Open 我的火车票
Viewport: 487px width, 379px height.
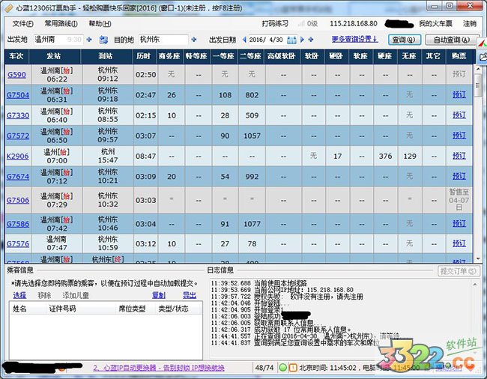[435, 23]
